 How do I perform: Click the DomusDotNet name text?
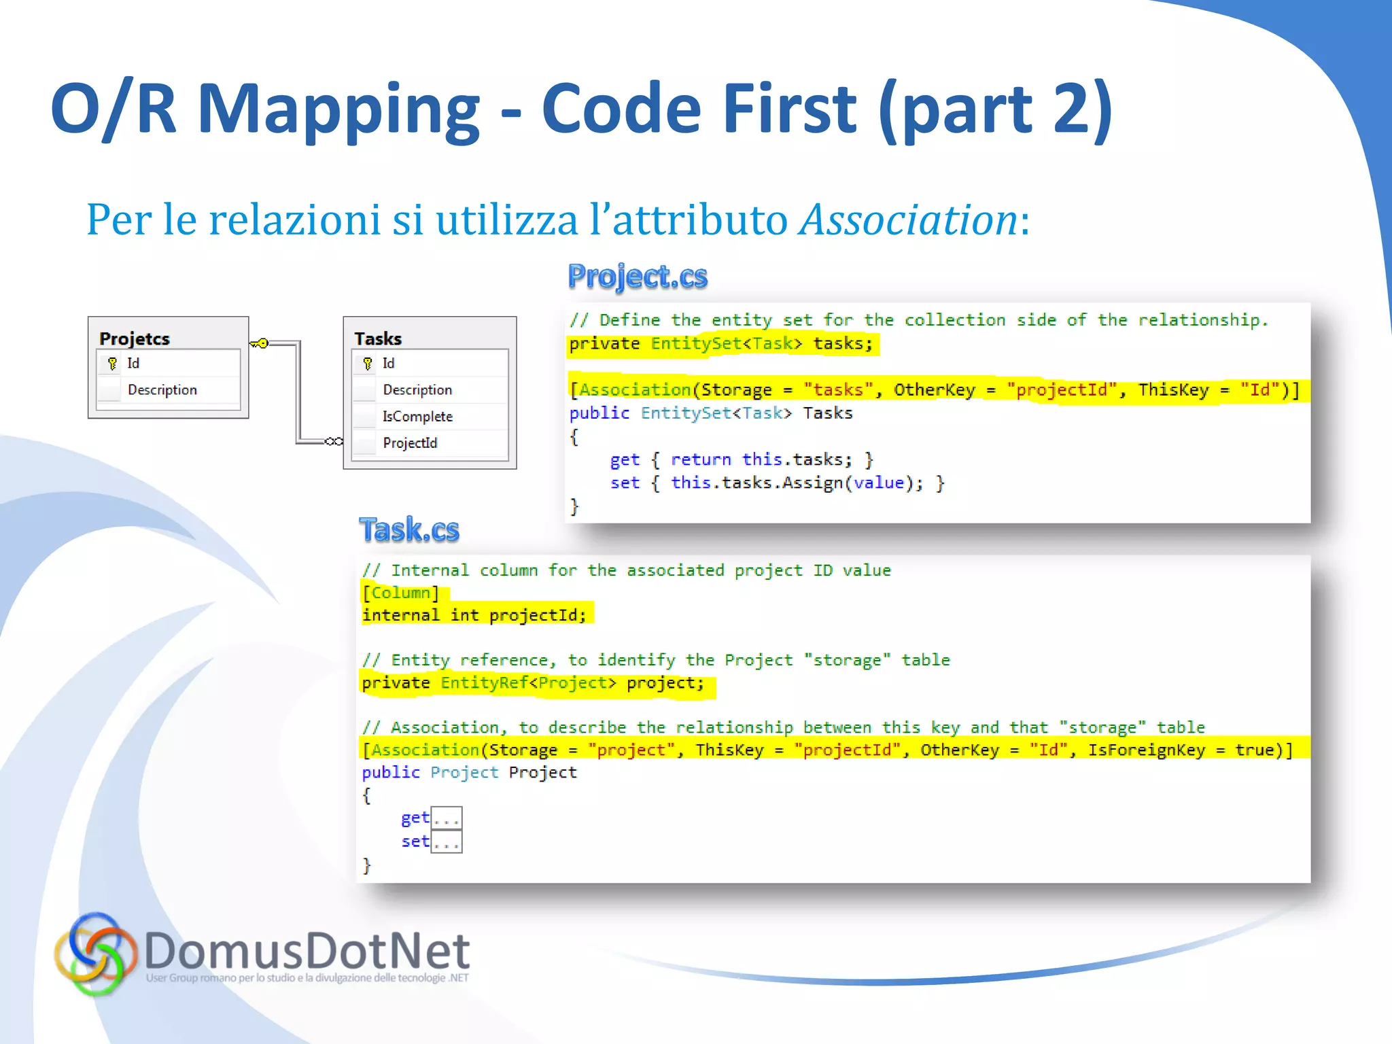pyautogui.click(x=307, y=950)
